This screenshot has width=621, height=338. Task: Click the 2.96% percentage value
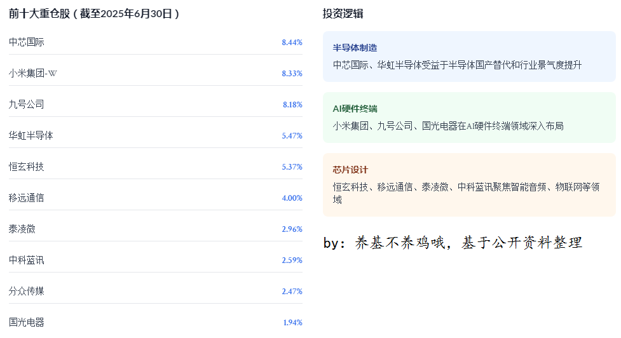click(292, 229)
